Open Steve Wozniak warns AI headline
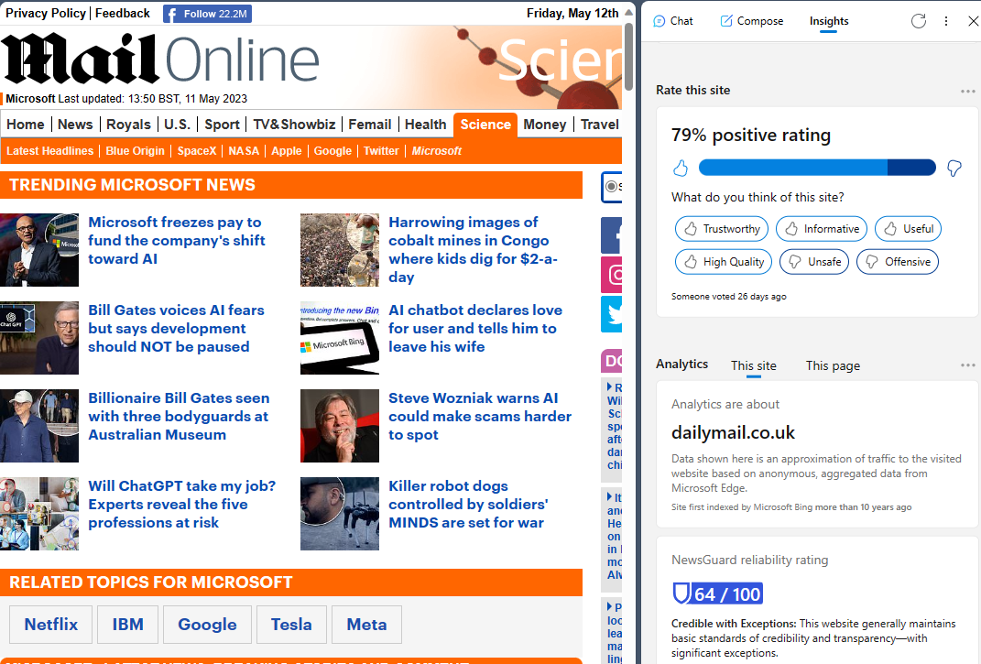 coord(480,416)
